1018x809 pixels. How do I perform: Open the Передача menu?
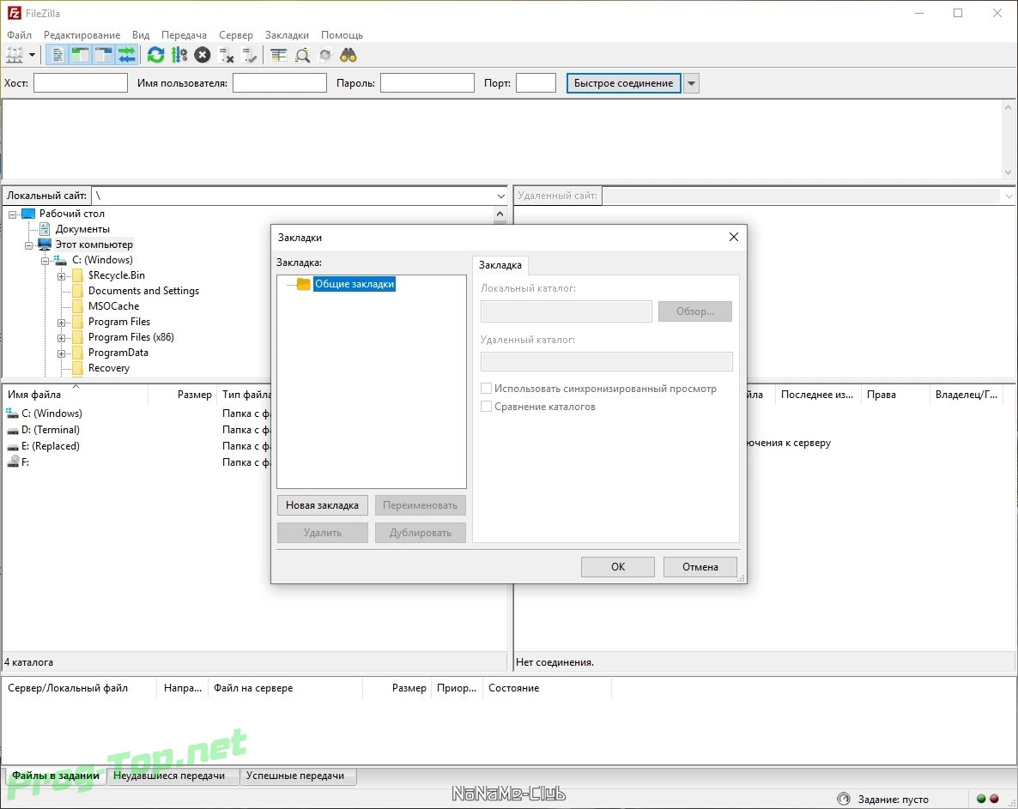click(184, 35)
